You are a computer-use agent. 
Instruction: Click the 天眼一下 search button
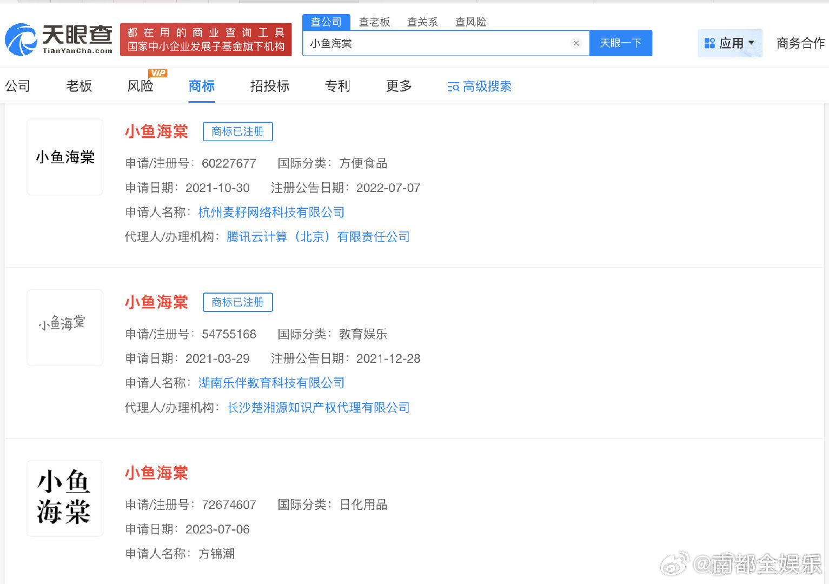(620, 43)
